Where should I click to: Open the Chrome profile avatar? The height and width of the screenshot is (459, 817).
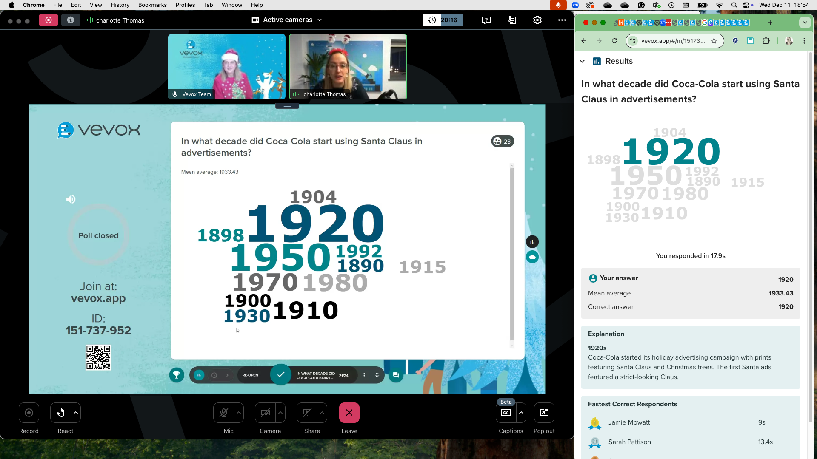coord(789,41)
